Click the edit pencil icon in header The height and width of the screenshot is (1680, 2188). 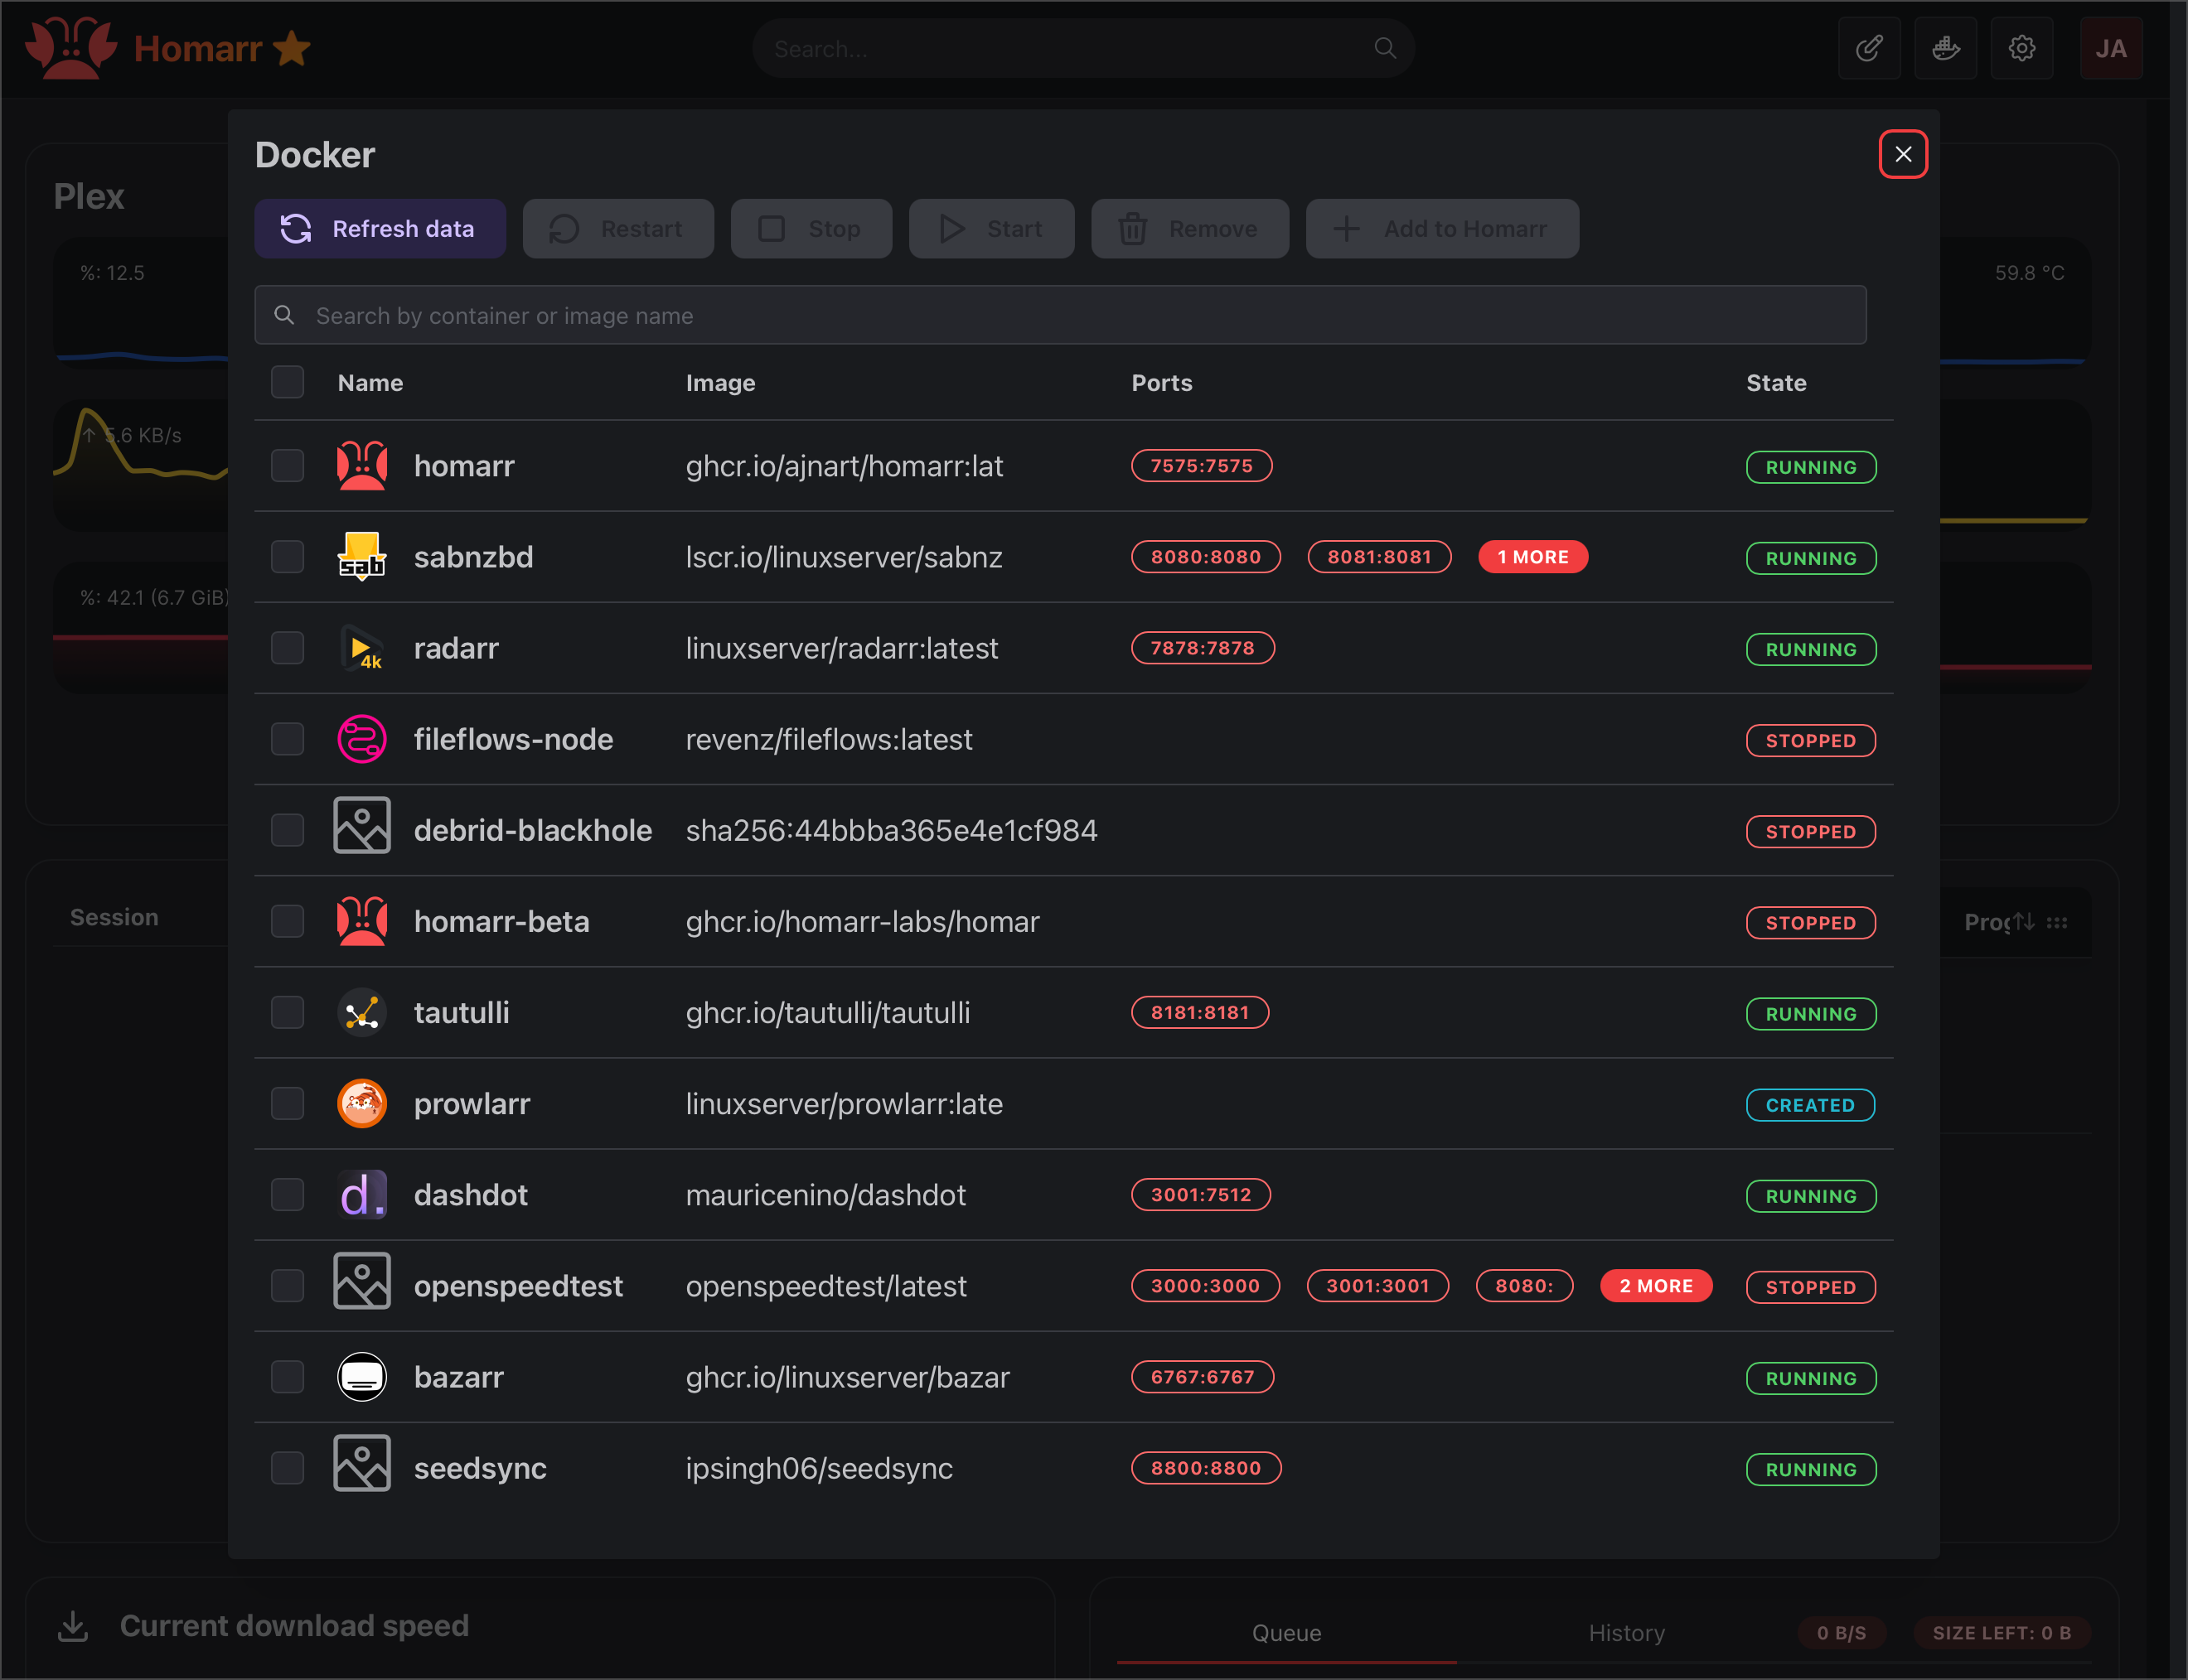point(1868,48)
